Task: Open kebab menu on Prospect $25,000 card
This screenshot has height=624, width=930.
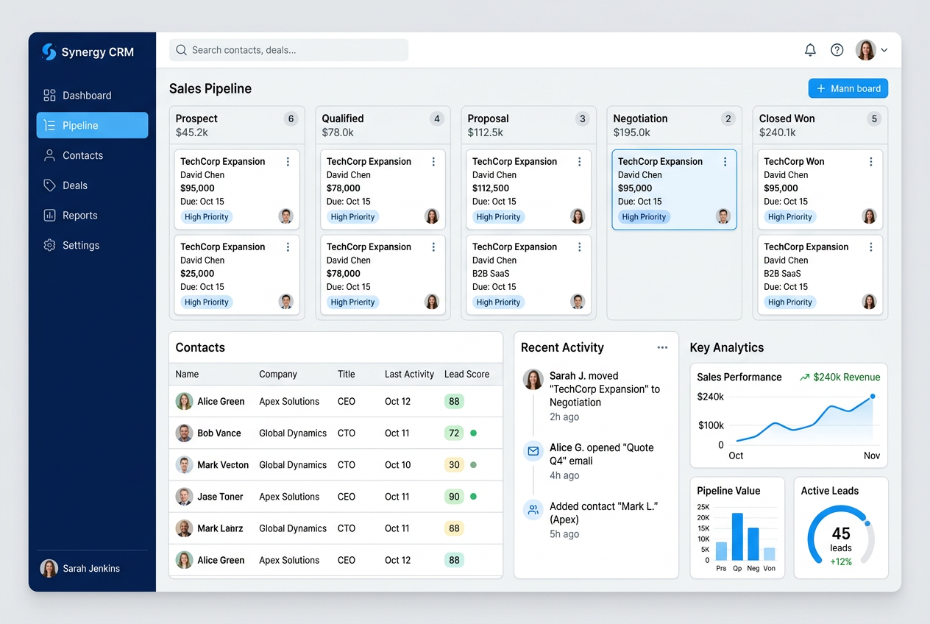Action: tap(288, 247)
